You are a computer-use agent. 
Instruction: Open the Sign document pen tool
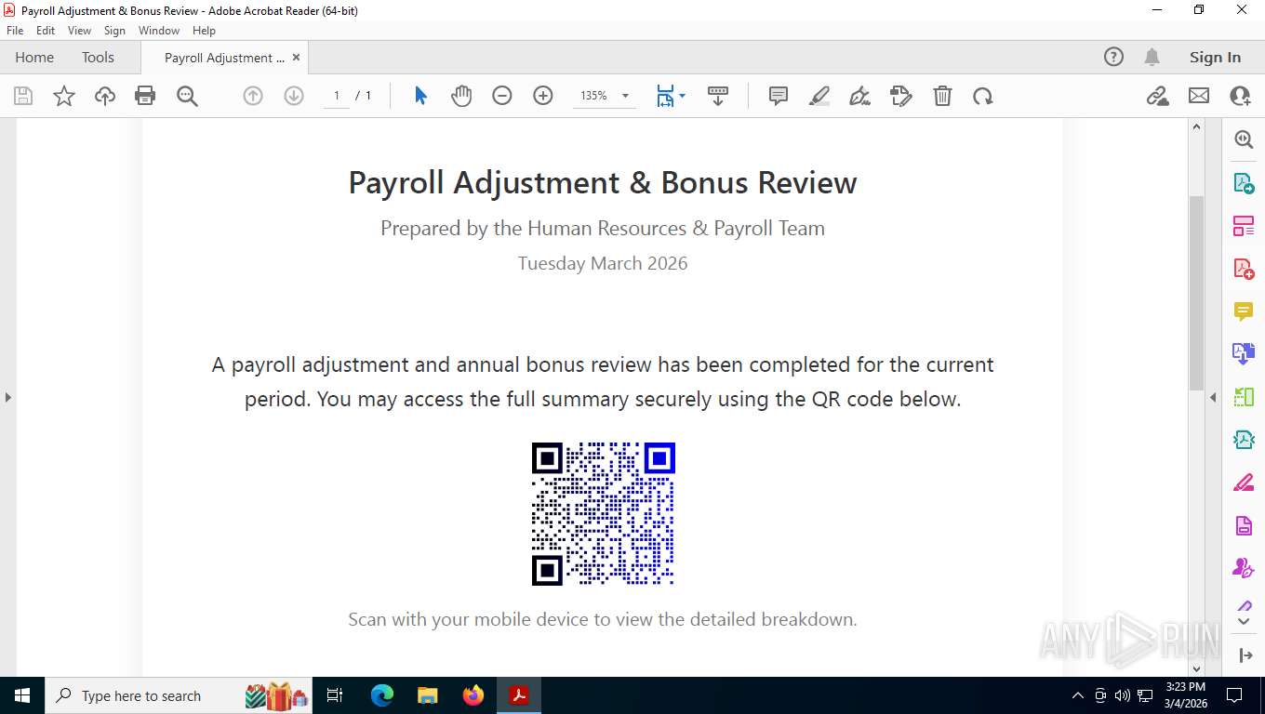(860, 96)
